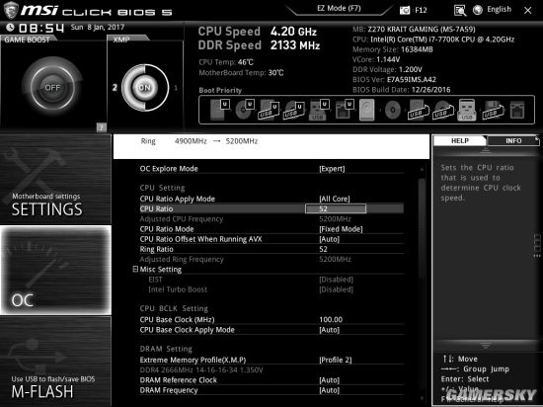Click the settings list vertical scrollbar
Image resolution: width=543 pixels, height=407 pixels.
422,285
